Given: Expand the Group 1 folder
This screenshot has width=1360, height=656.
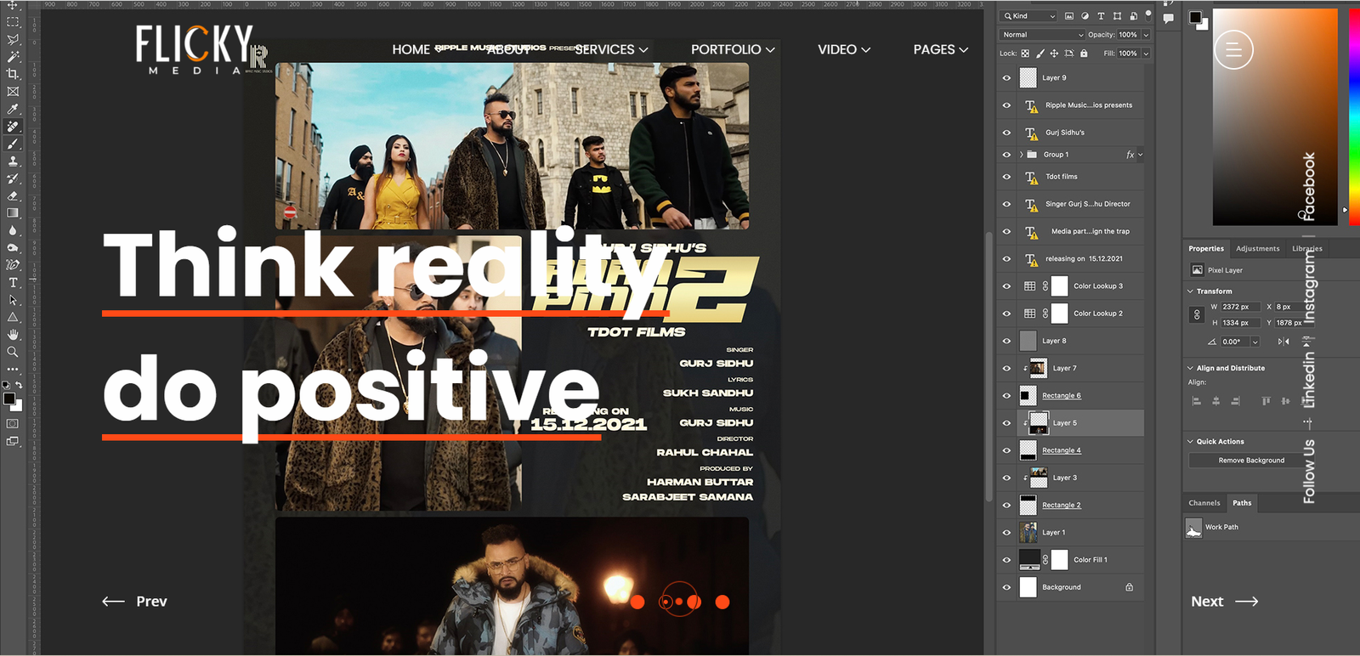Looking at the screenshot, I should coord(1021,155).
